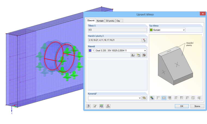Viewport: 207px width, 124px height.
Task: Switch to isometric cube view icon
Action: (193, 98)
